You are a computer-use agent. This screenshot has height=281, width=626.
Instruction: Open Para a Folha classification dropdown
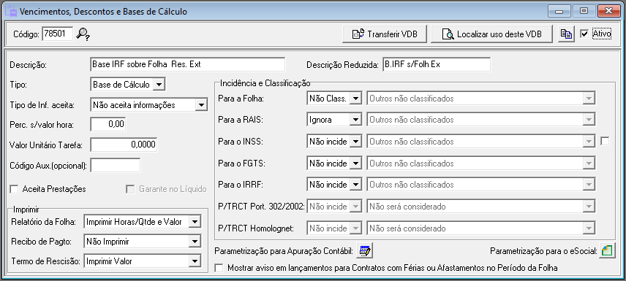tap(481, 98)
